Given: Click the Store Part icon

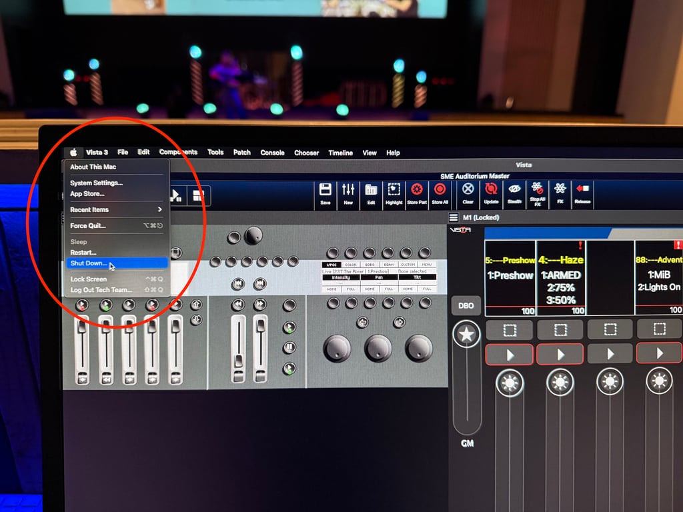Looking at the screenshot, I should [x=417, y=195].
